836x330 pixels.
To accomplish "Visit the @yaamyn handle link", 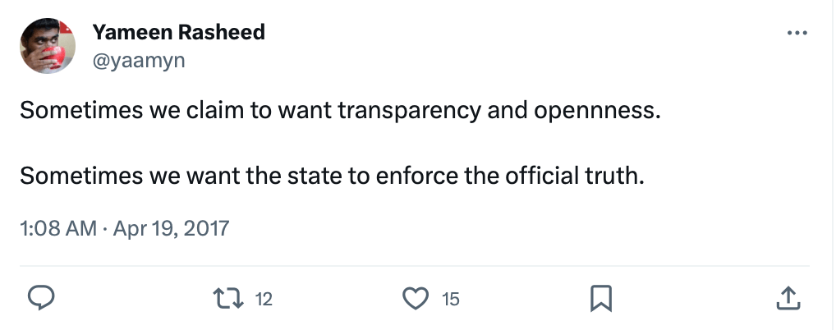I will tap(138, 60).
